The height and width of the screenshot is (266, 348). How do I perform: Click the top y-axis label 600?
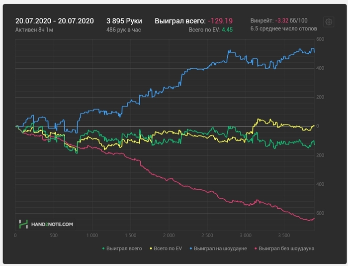(320, 39)
